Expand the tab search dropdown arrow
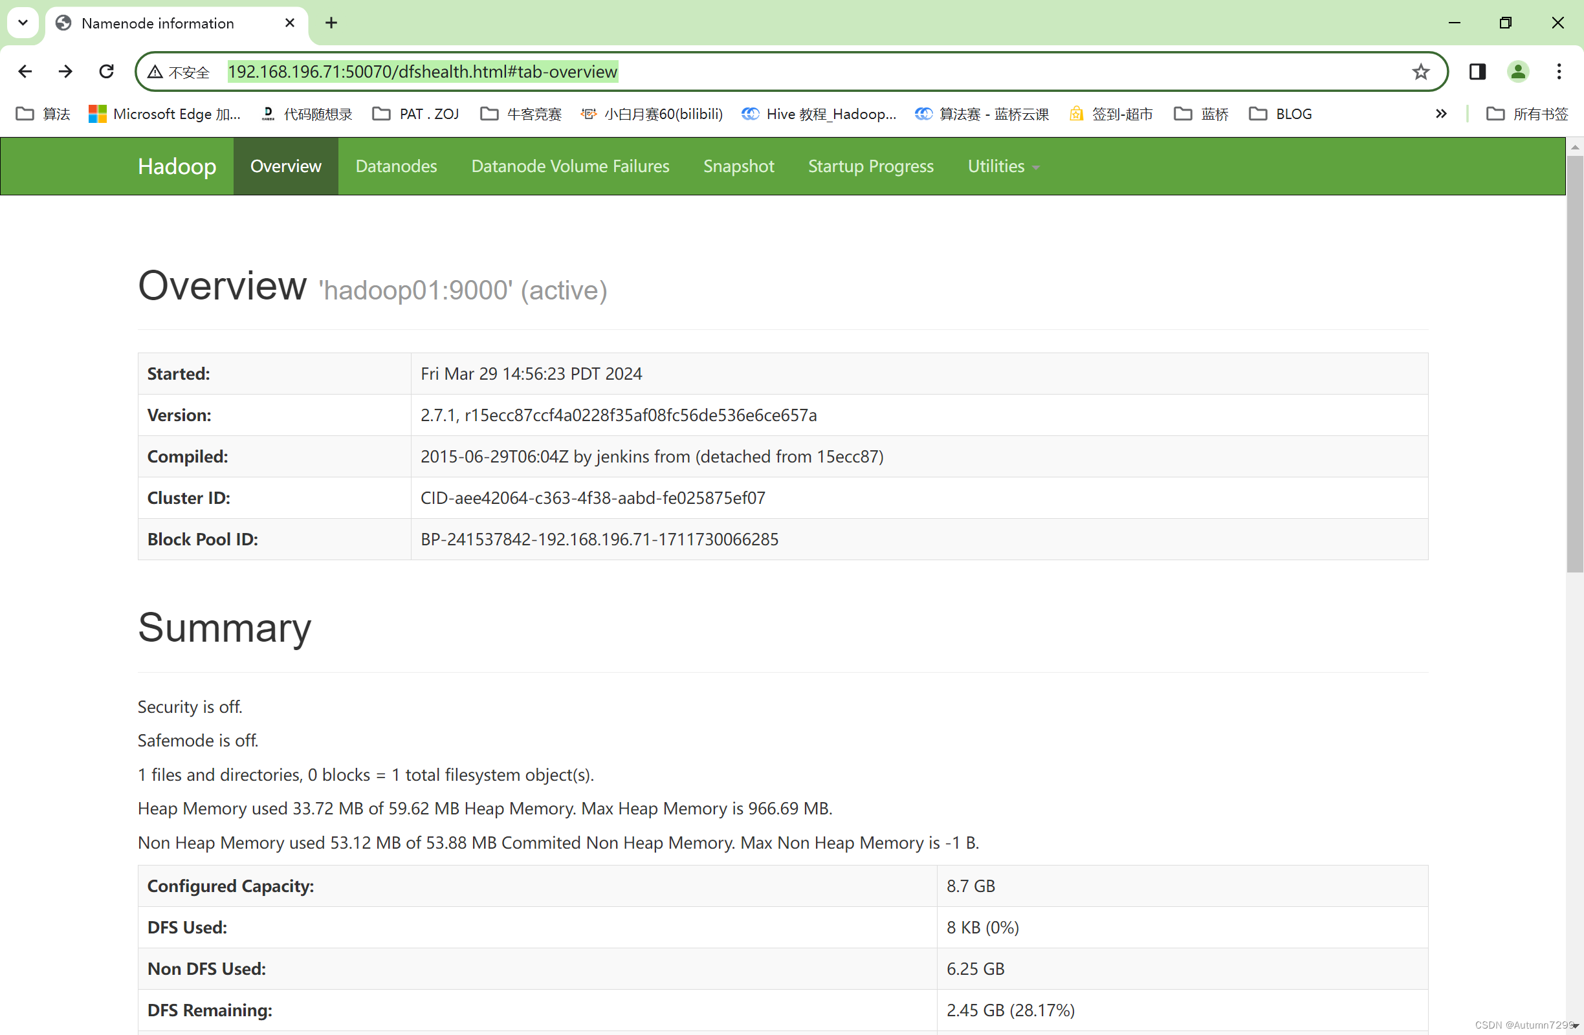Image resolution: width=1584 pixels, height=1035 pixels. point(23,23)
